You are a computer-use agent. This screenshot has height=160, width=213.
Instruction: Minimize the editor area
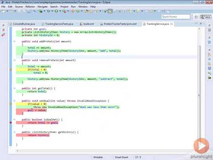196,23
